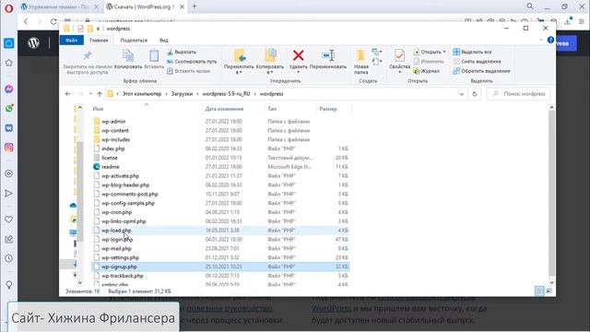Open Opera sidebar VK icon
The height and width of the screenshot is (332, 590).
[8, 128]
